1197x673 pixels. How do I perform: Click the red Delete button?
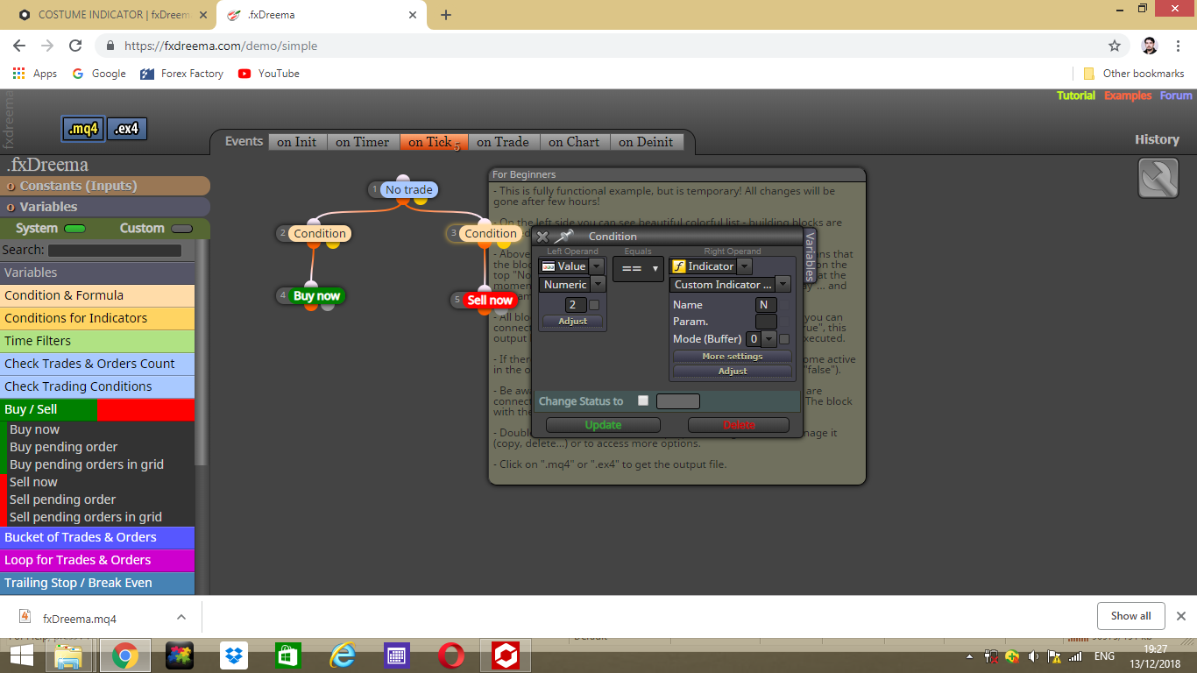[739, 425]
